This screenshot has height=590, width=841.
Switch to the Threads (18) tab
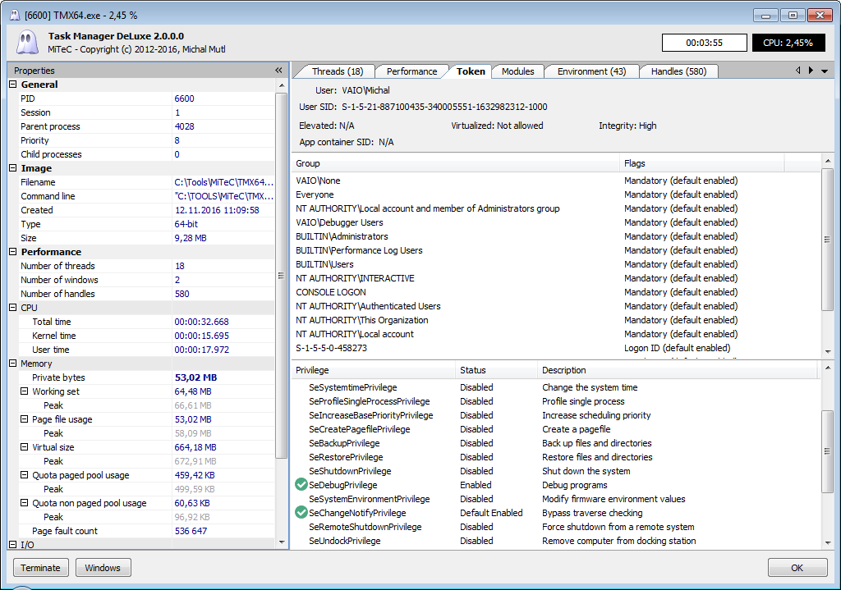tap(337, 71)
